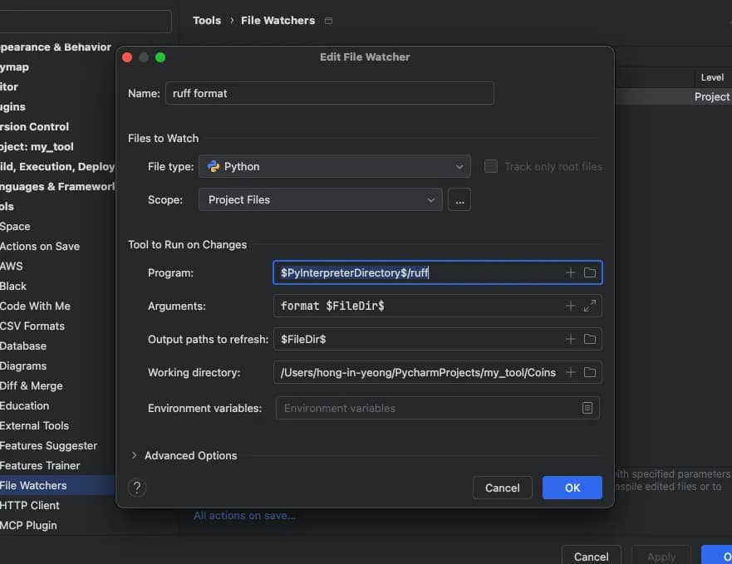Viewport: 732px width, 564px height.
Task: Open Black settings page
Action: click(x=13, y=287)
